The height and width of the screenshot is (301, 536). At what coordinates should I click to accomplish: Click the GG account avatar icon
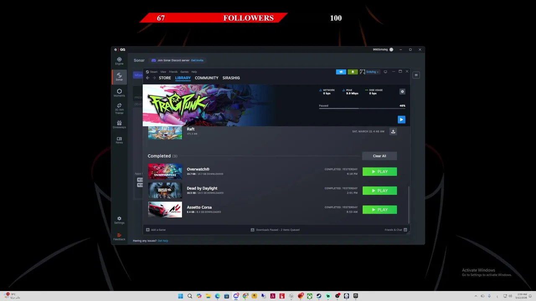(x=392, y=49)
